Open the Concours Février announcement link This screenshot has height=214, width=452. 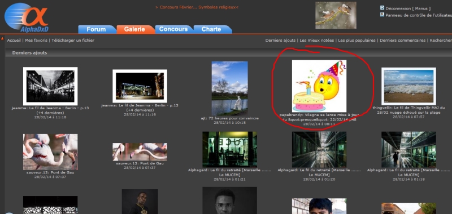point(197,7)
